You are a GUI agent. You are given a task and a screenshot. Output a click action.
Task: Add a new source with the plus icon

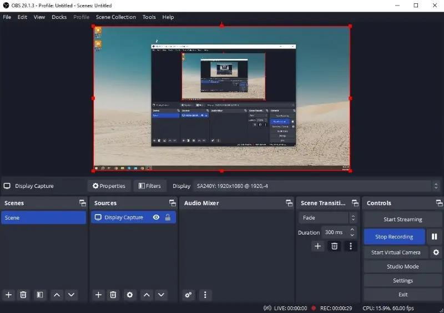click(98, 295)
